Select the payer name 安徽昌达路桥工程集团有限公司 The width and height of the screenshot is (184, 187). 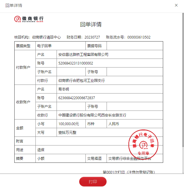pos(83,55)
